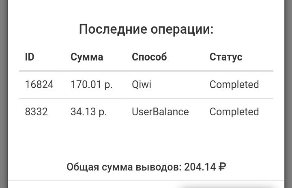The height and width of the screenshot is (188, 292).
Task: Click the "Последние операции:" heading
Action: tap(146, 30)
